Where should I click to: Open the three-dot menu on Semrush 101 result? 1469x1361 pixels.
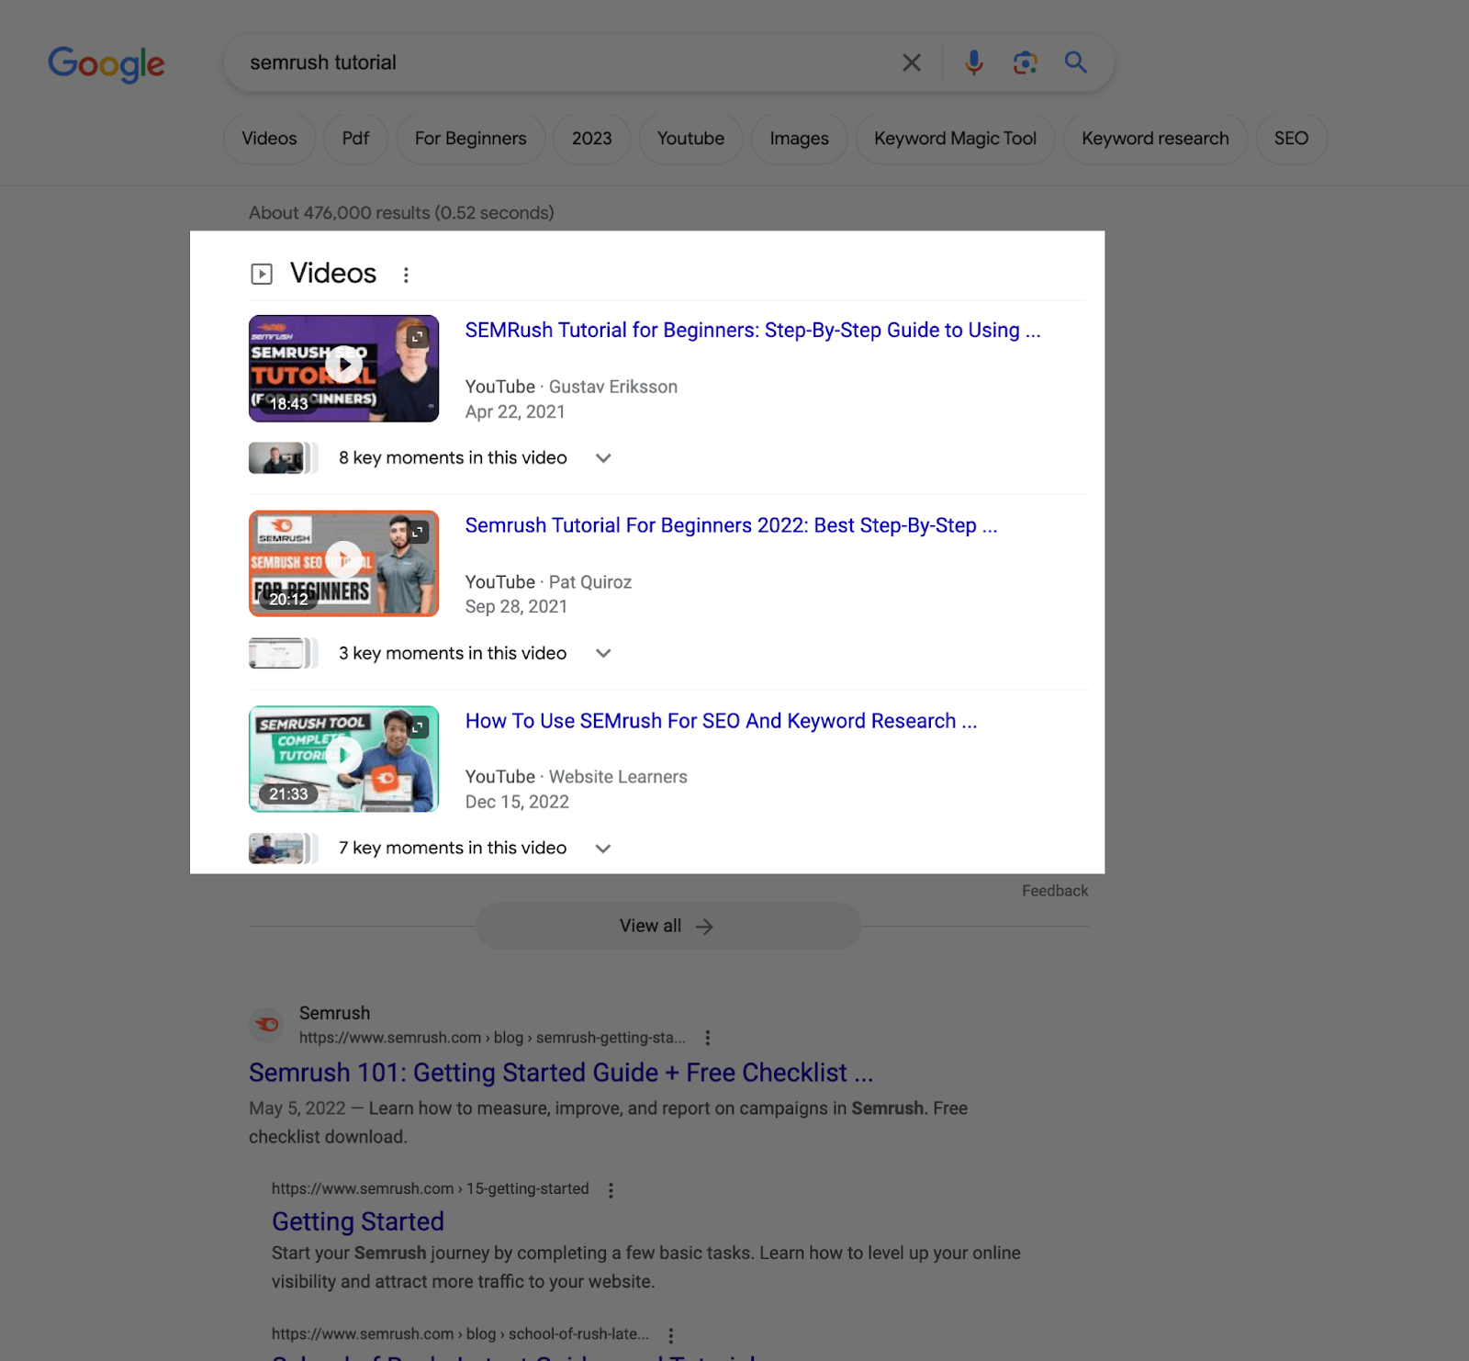(707, 1038)
